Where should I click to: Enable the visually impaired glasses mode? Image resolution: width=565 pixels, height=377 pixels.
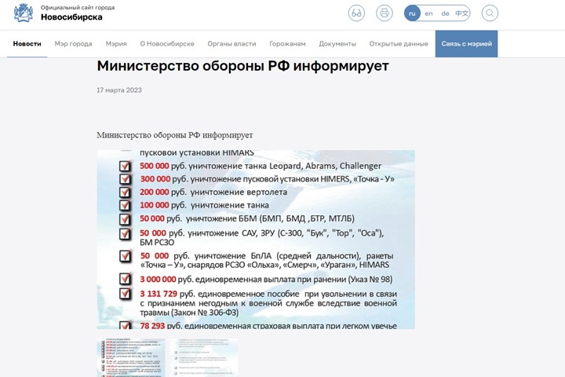coord(357,13)
